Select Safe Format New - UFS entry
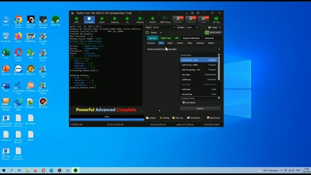The height and width of the screenshot is (175, 311). [199, 70]
